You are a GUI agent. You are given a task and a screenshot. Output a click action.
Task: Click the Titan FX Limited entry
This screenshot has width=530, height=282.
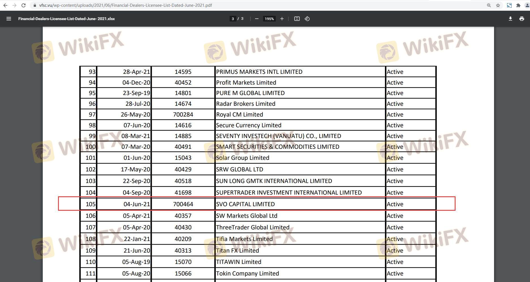[x=237, y=251]
